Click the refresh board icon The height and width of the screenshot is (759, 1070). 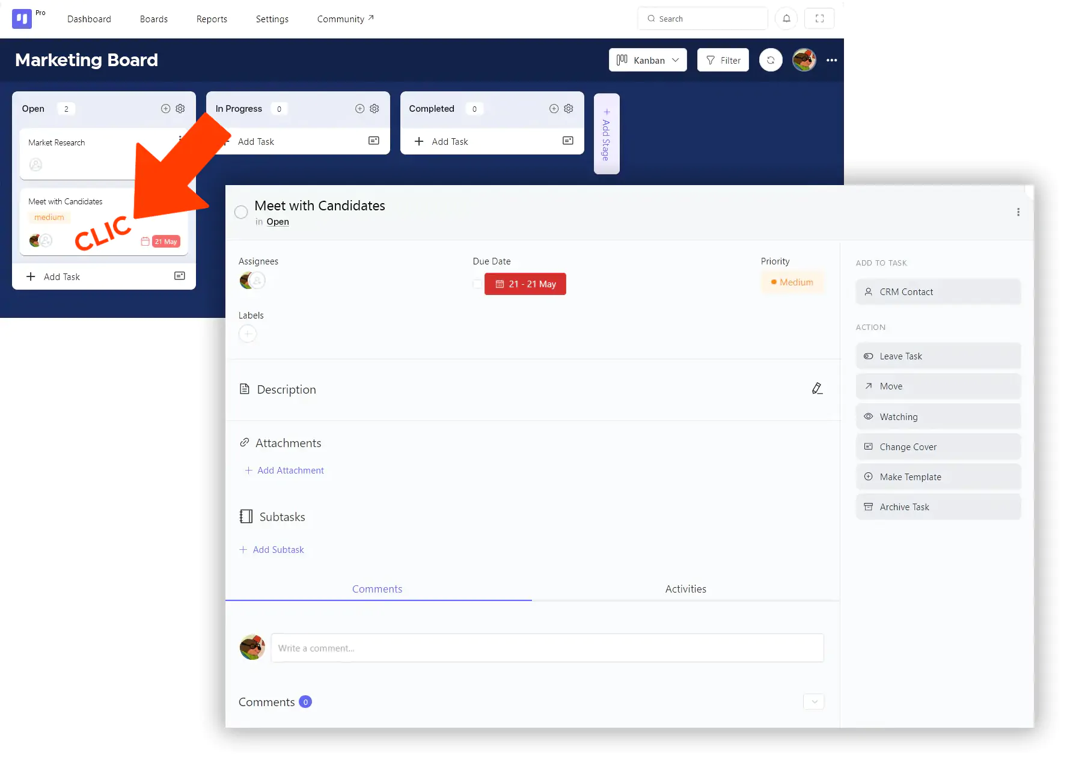coord(770,60)
